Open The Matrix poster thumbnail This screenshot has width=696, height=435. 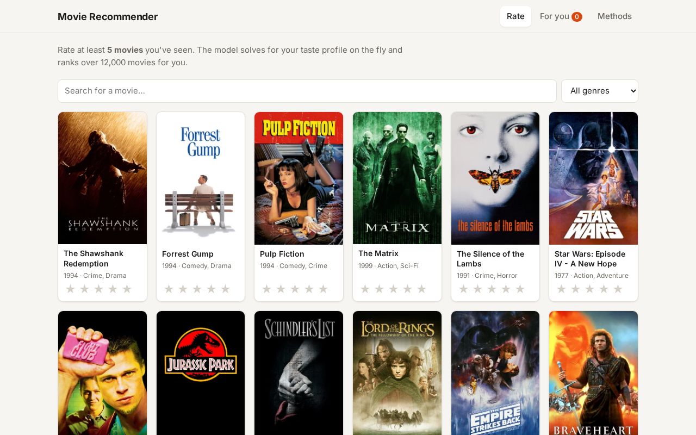pyautogui.click(x=397, y=178)
